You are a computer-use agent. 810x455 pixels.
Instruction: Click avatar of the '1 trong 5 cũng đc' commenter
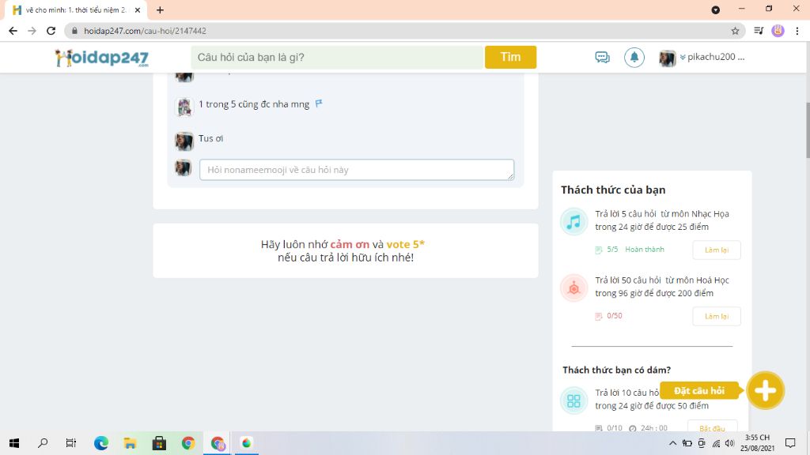[x=184, y=107]
